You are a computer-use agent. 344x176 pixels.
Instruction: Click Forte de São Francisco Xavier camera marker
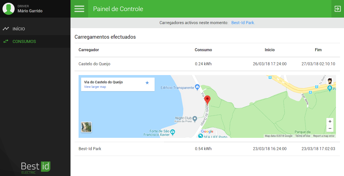[x=173, y=132]
